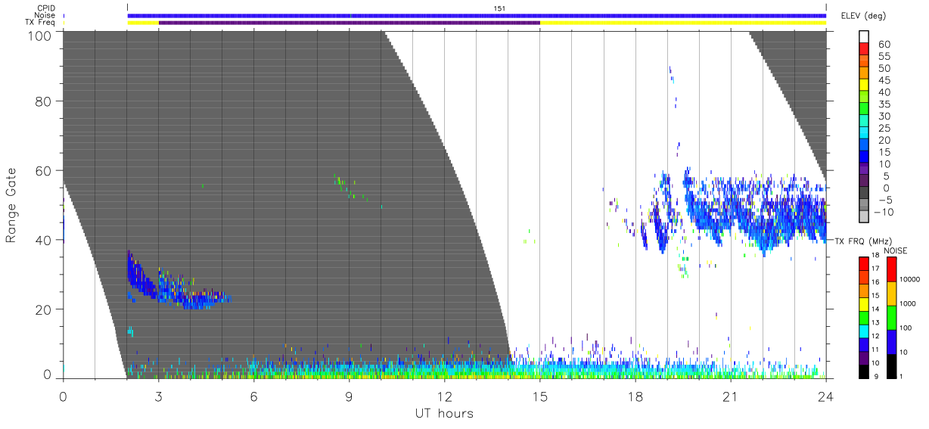The width and height of the screenshot is (929, 429).
Task: Click the '100' label on the NOISE bar
Action: click(x=906, y=328)
